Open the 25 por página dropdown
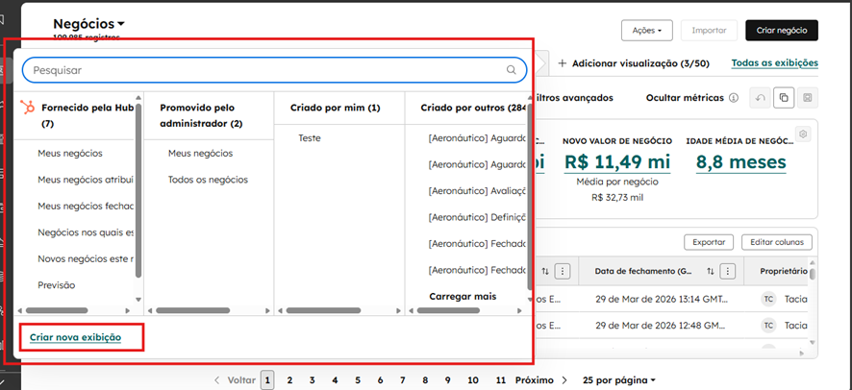This screenshot has width=852, height=390. pos(618,380)
